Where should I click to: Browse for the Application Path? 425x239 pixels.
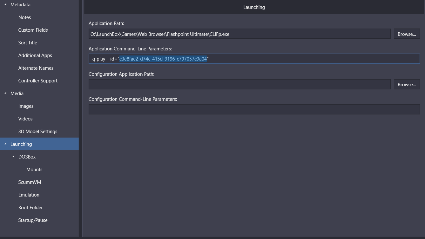click(407, 34)
